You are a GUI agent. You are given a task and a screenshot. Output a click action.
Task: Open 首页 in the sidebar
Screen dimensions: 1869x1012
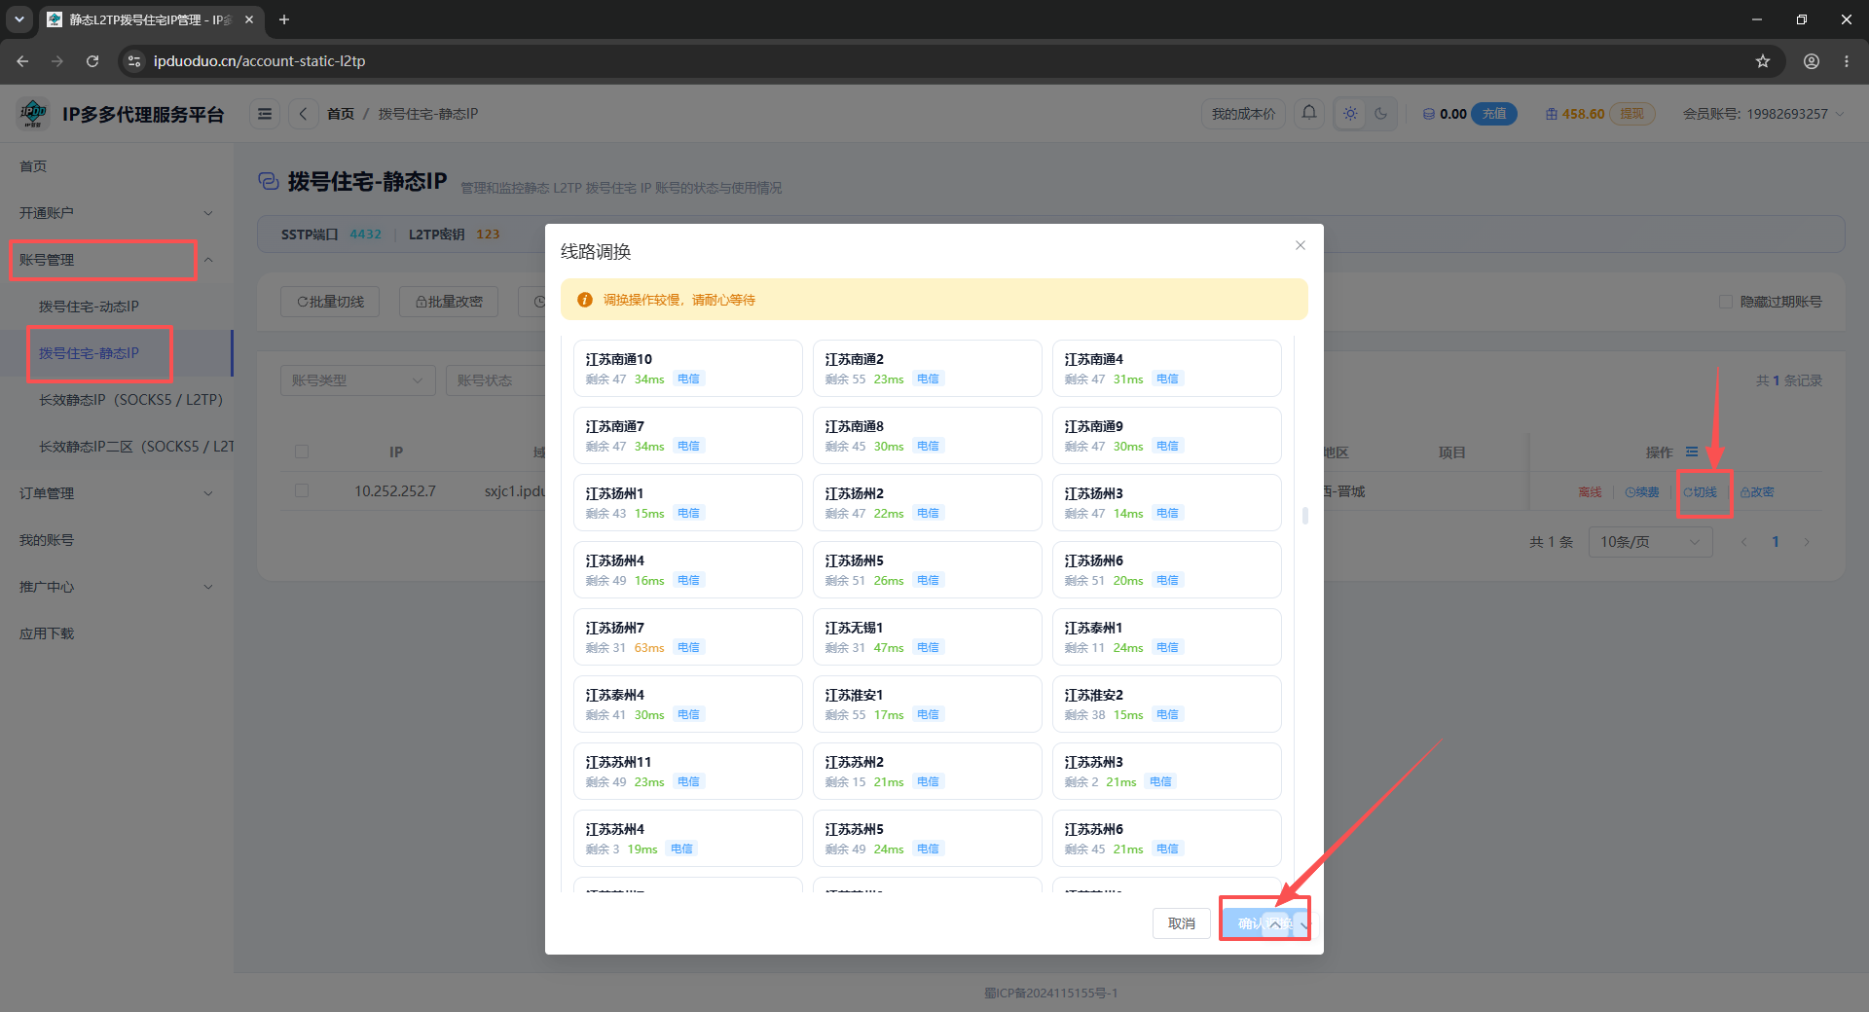117,166
